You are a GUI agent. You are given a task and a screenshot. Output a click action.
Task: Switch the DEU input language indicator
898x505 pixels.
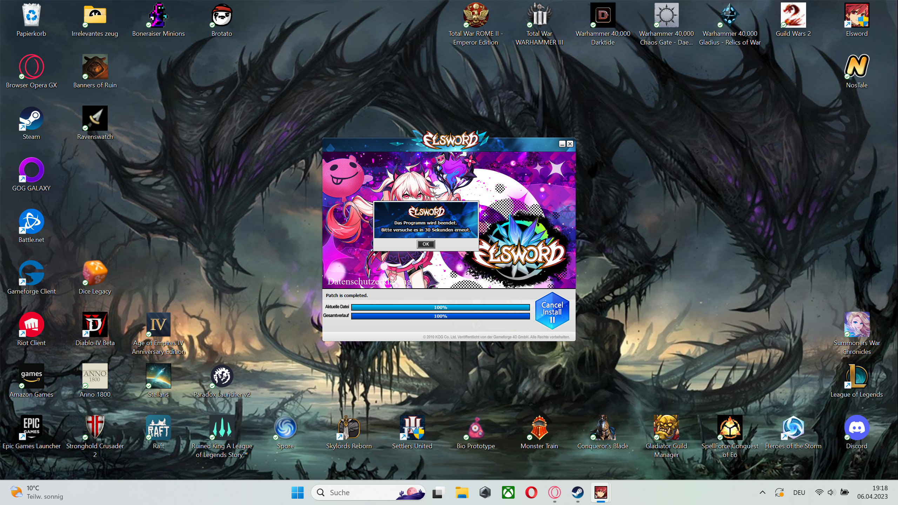pos(799,492)
